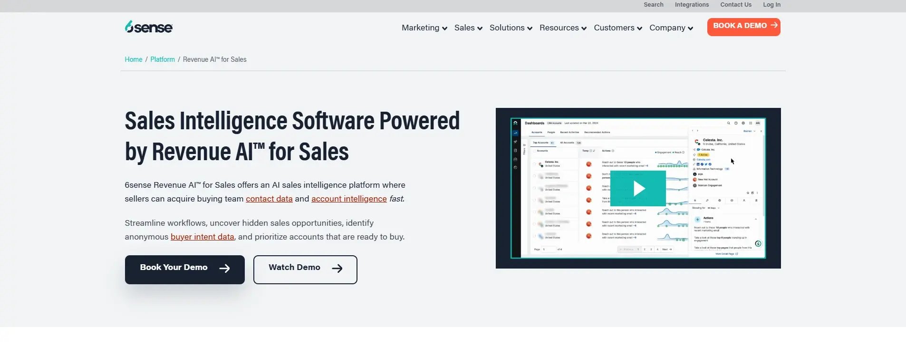
Task: Click the 6sense logo
Action: tap(149, 27)
